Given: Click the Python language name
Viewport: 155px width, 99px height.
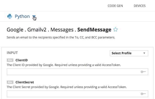Looking at the screenshot, I should [x=22, y=16].
